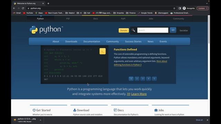The height and width of the screenshot is (124, 221).
Task: Open More about defining functions link
Action: pyautogui.click(x=141, y=63)
